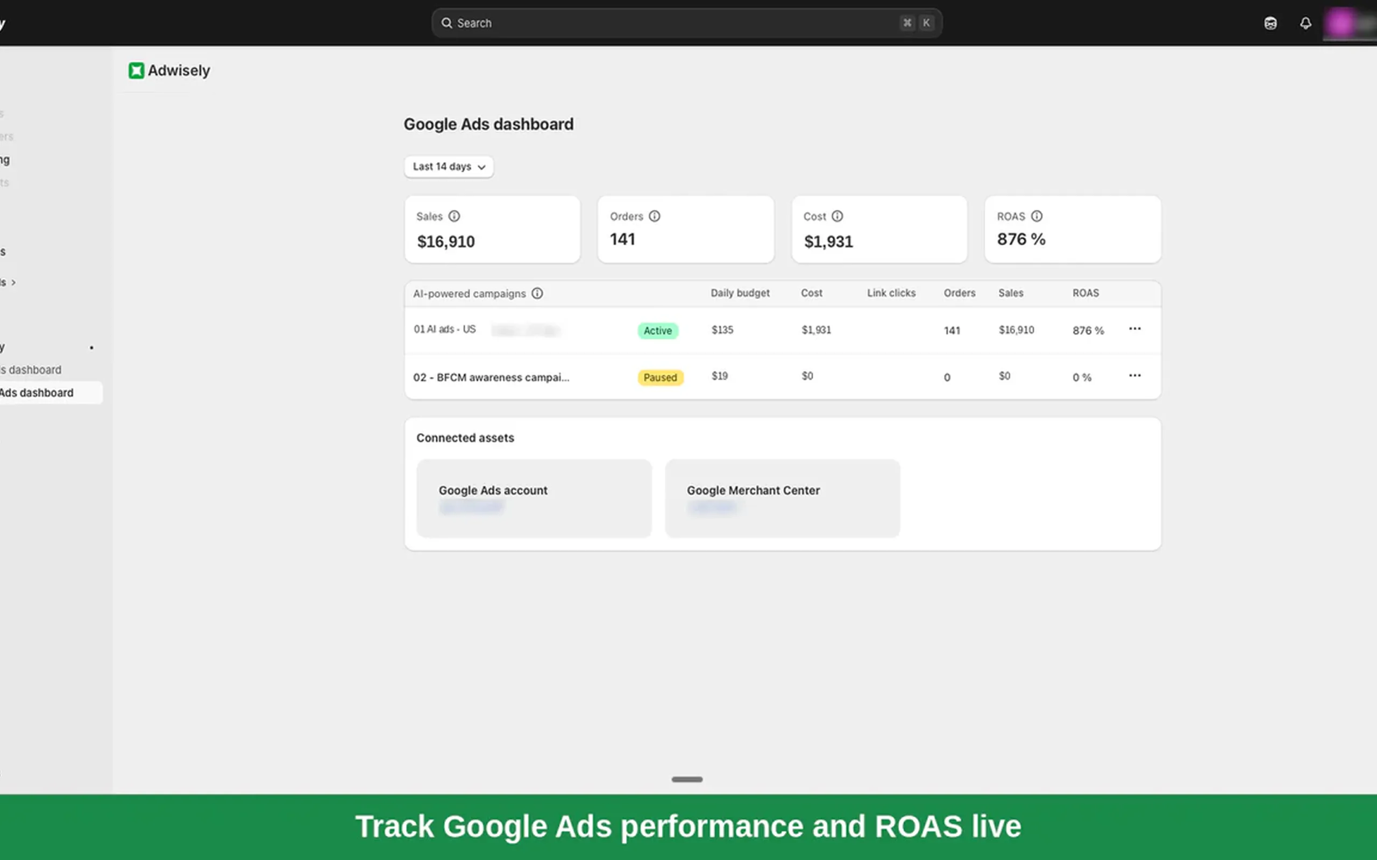Click the 02 - BFCM awareness campaign name
The height and width of the screenshot is (860, 1377).
pyautogui.click(x=491, y=377)
